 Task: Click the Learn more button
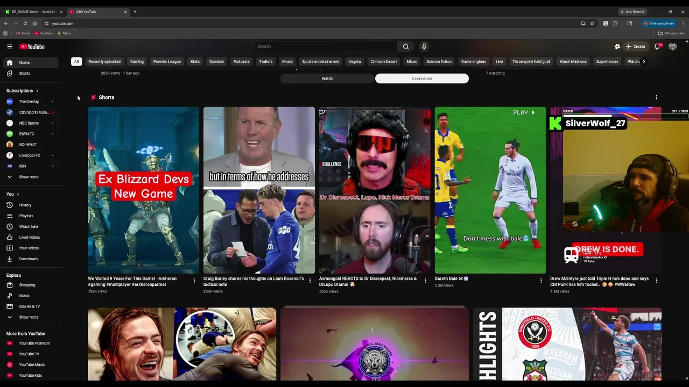[x=422, y=78]
